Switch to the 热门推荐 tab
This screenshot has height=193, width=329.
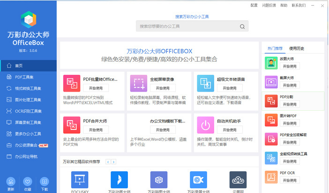(x=275, y=49)
